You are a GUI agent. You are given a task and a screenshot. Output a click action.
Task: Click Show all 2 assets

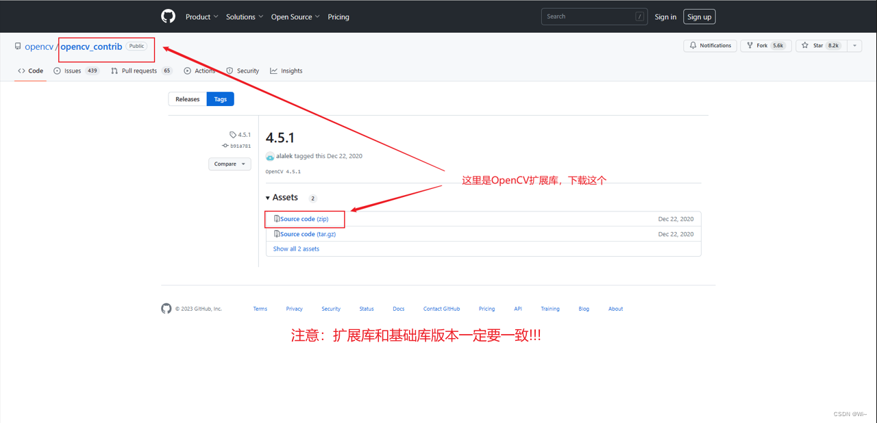tap(296, 249)
